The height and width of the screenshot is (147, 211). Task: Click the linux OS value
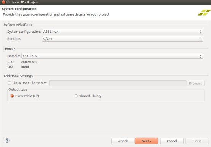[x=25, y=67]
